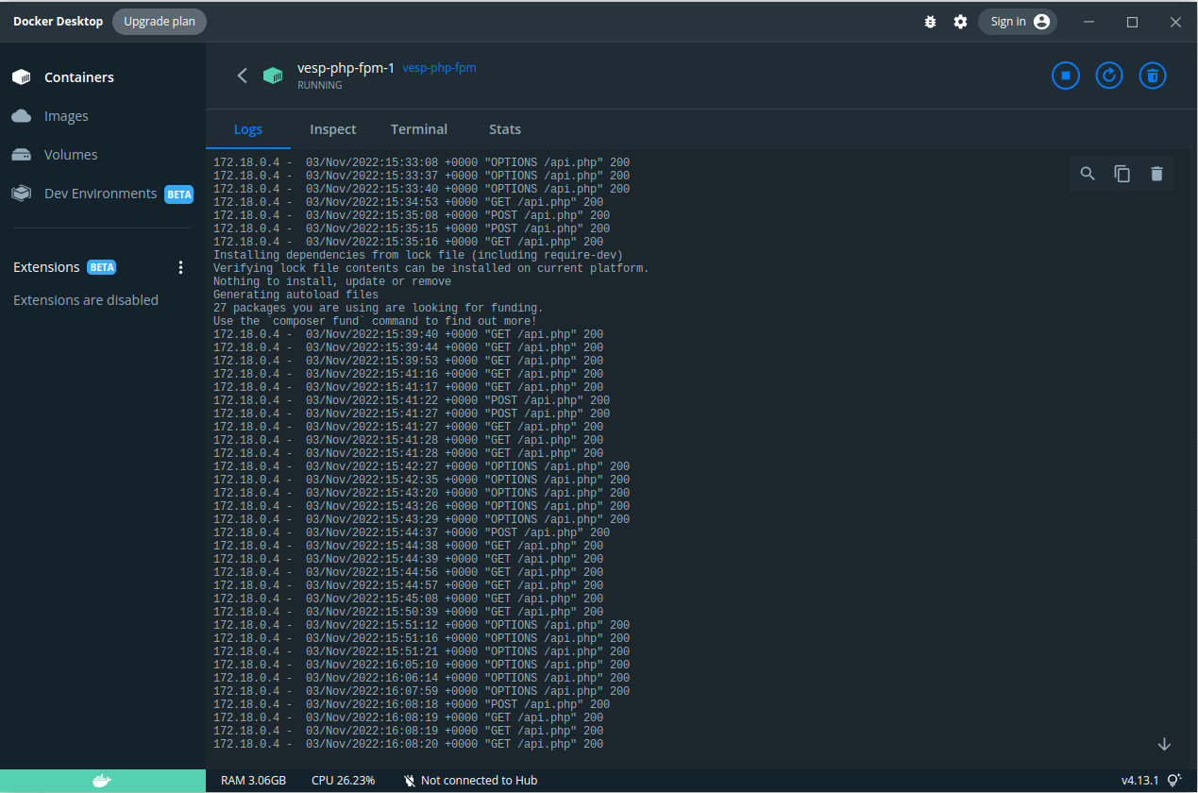Click '27 packages you are using' line
The width and height of the screenshot is (1198, 793).
tap(379, 308)
